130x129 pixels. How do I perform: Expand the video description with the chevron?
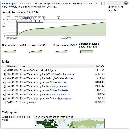tap(103, 4)
